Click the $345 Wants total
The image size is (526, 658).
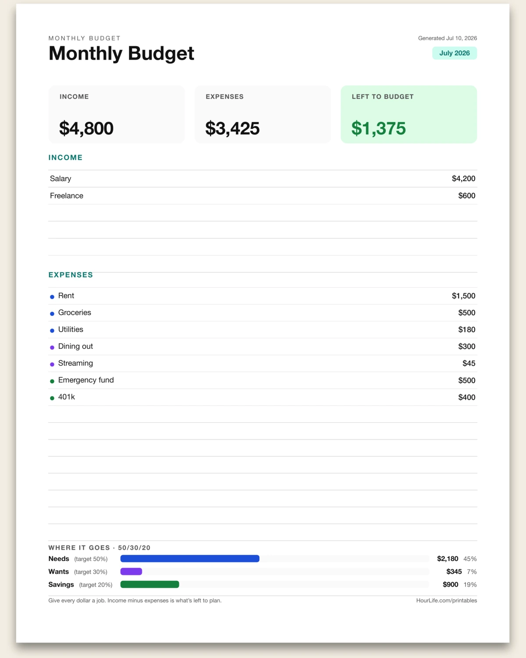pyautogui.click(x=454, y=572)
